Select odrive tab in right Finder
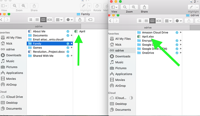This screenshot has height=116, width=200. [x=148, y=28]
